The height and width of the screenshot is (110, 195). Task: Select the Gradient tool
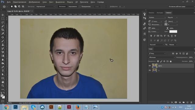tap(3, 56)
